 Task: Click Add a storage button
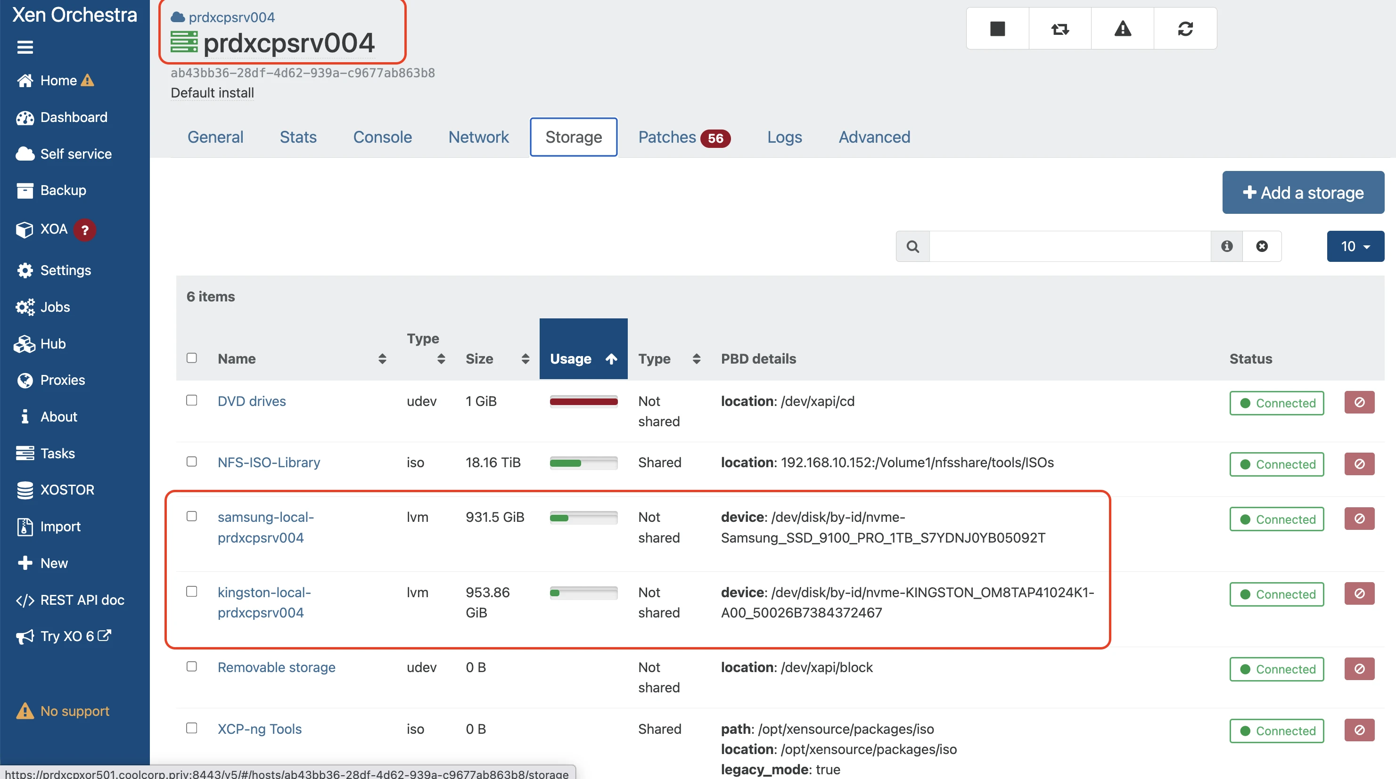click(x=1303, y=192)
